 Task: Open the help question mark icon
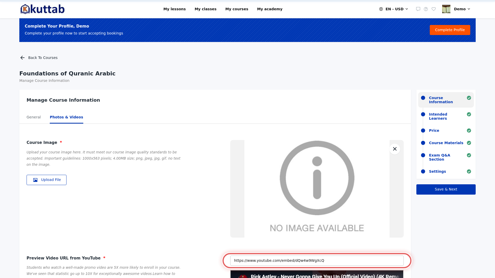point(426,9)
